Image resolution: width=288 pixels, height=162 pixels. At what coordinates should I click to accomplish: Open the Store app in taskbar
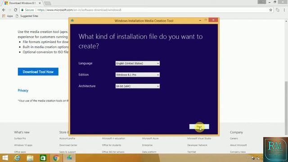(x=43, y=158)
